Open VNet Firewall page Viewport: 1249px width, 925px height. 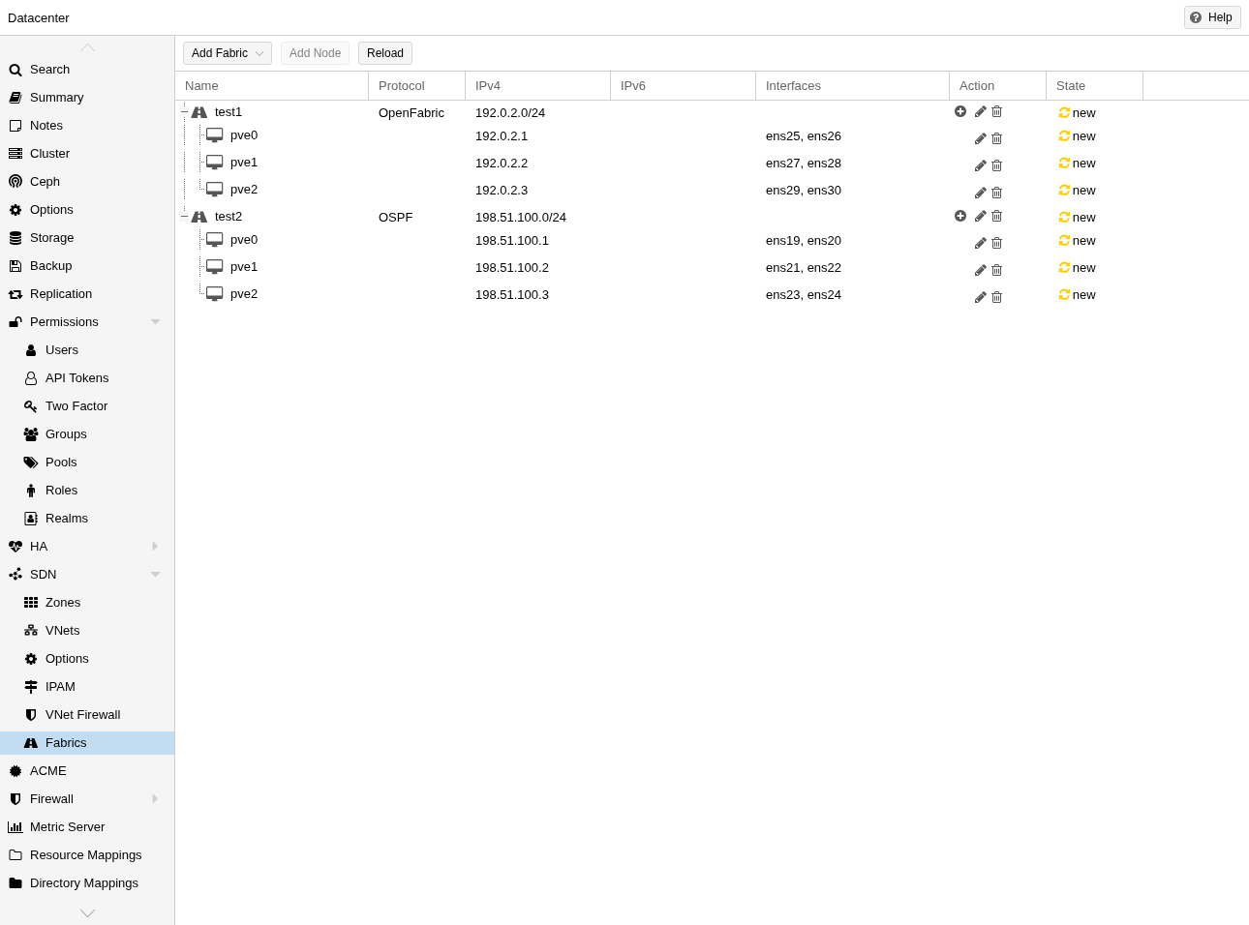coord(87,715)
